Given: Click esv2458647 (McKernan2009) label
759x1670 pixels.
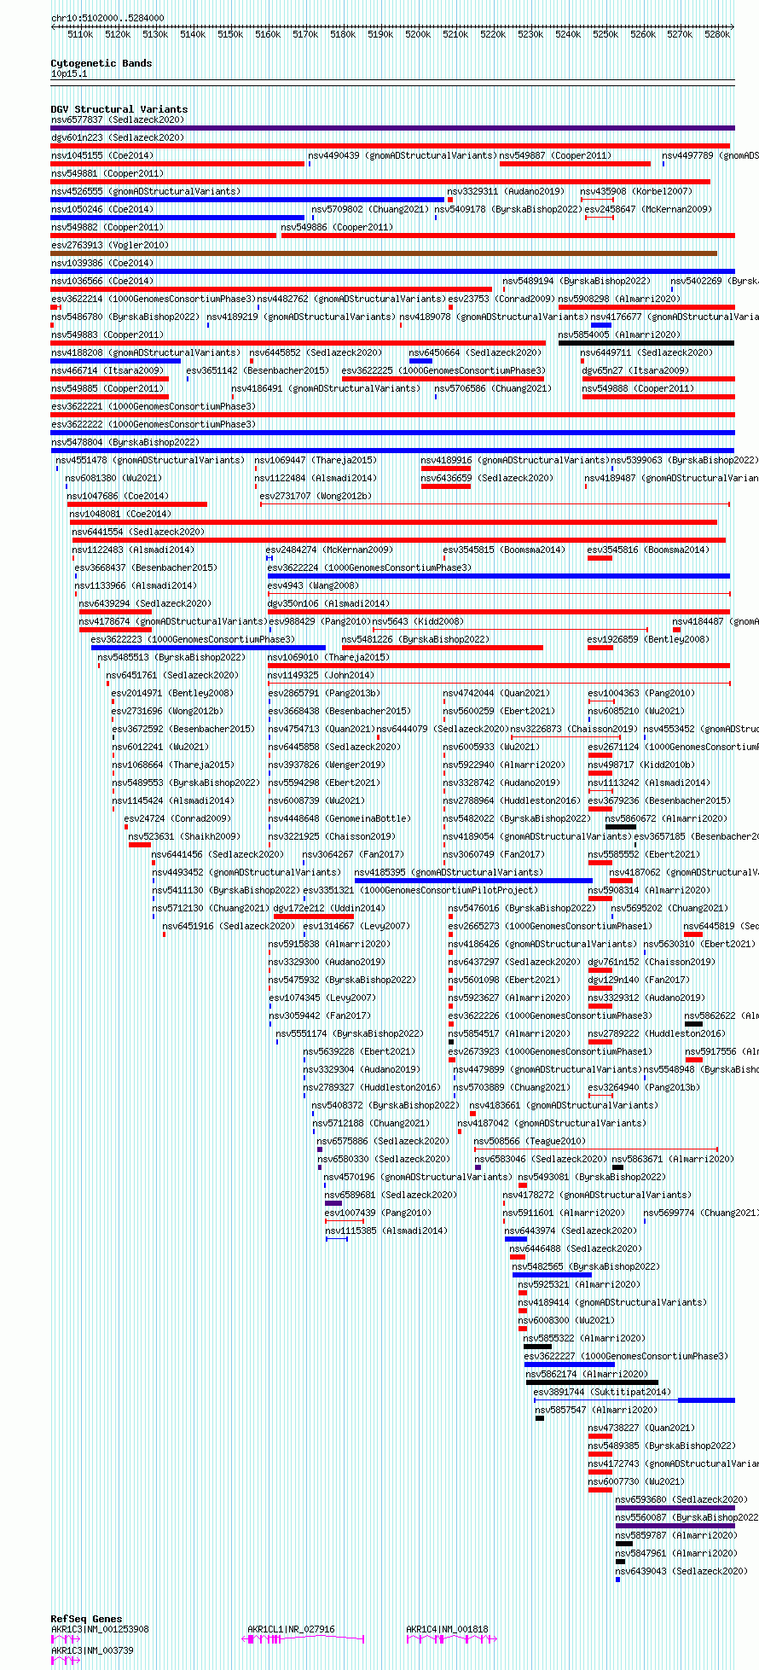Looking at the screenshot, I should point(648,209).
